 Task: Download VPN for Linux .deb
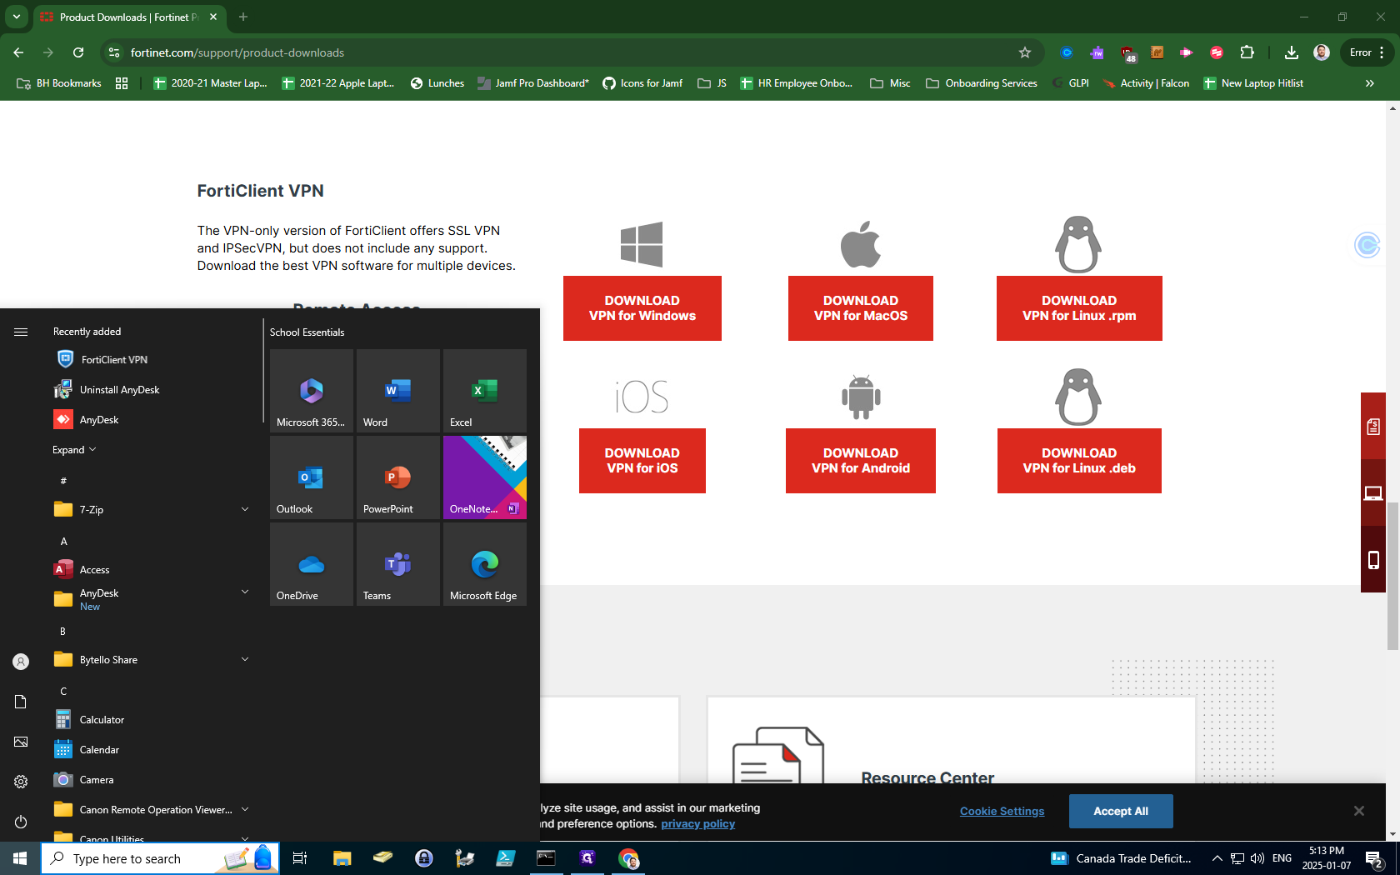(x=1079, y=461)
